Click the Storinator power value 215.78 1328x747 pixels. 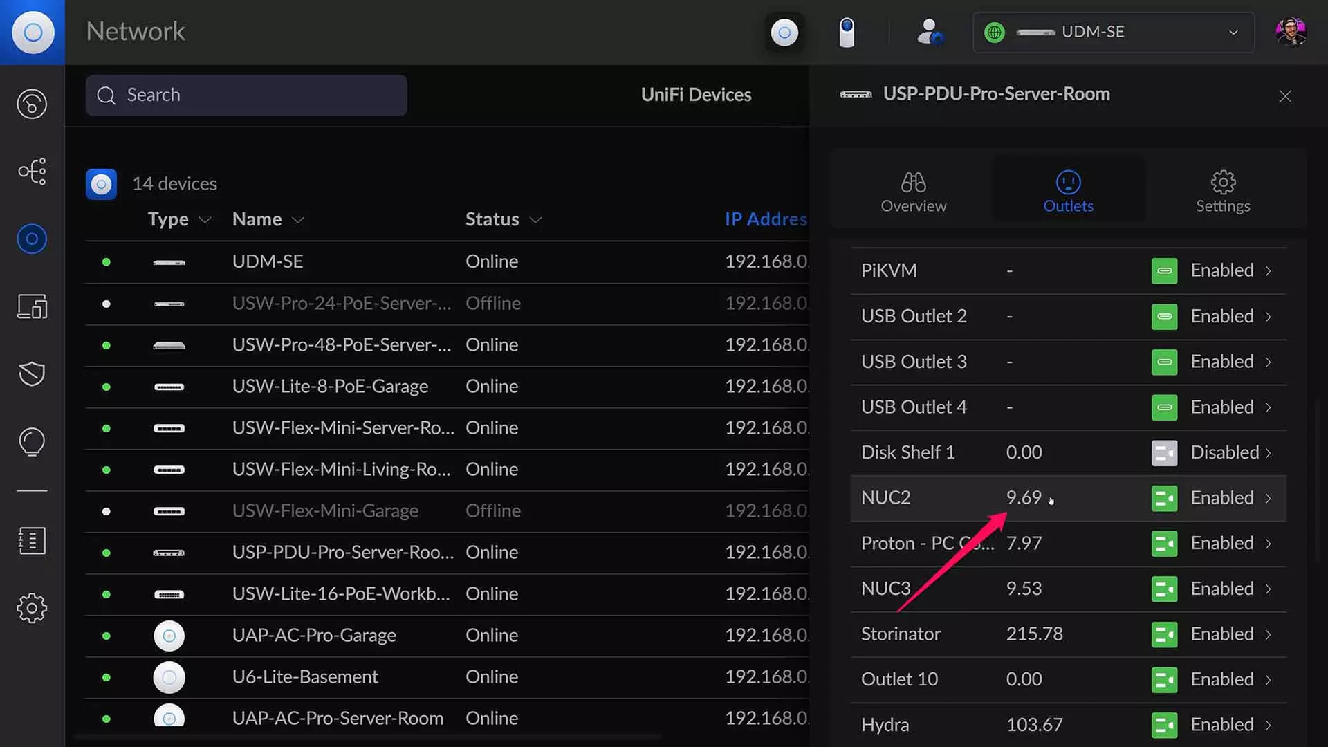pos(1034,634)
